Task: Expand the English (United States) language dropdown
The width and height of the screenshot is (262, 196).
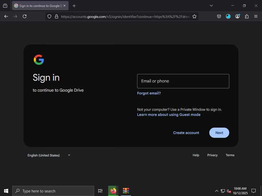Action: coord(49,155)
